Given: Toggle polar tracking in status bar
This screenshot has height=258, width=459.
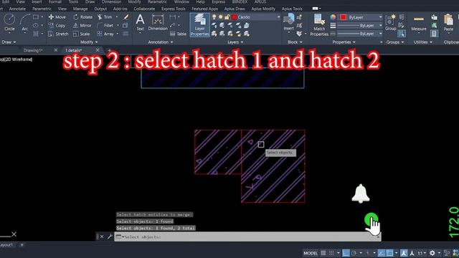Looking at the screenshot, I should click(354, 253).
